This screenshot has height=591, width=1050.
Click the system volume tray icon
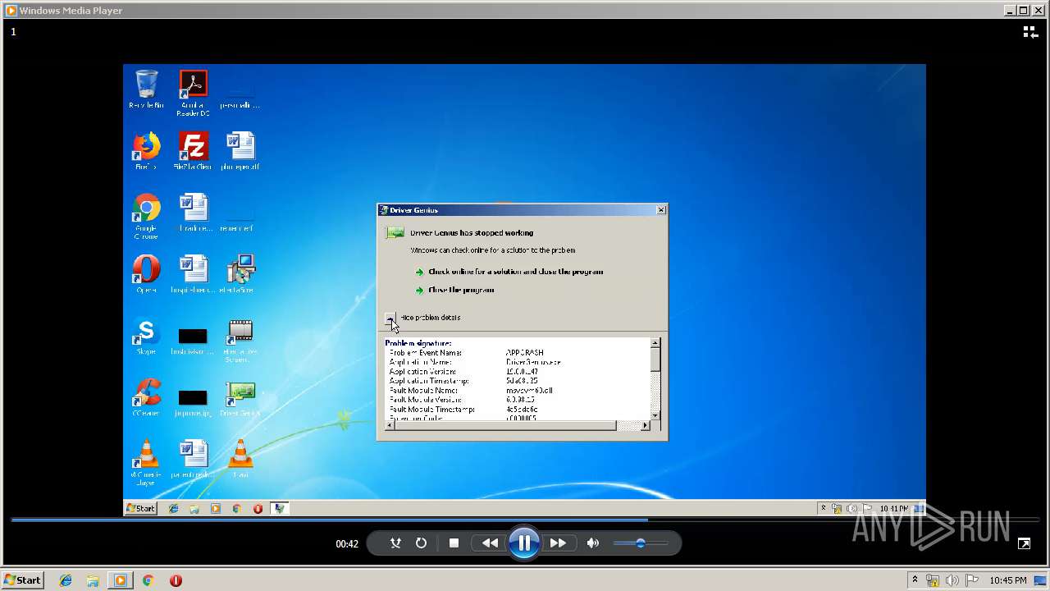pyautogui.click(x=952, y=580)
